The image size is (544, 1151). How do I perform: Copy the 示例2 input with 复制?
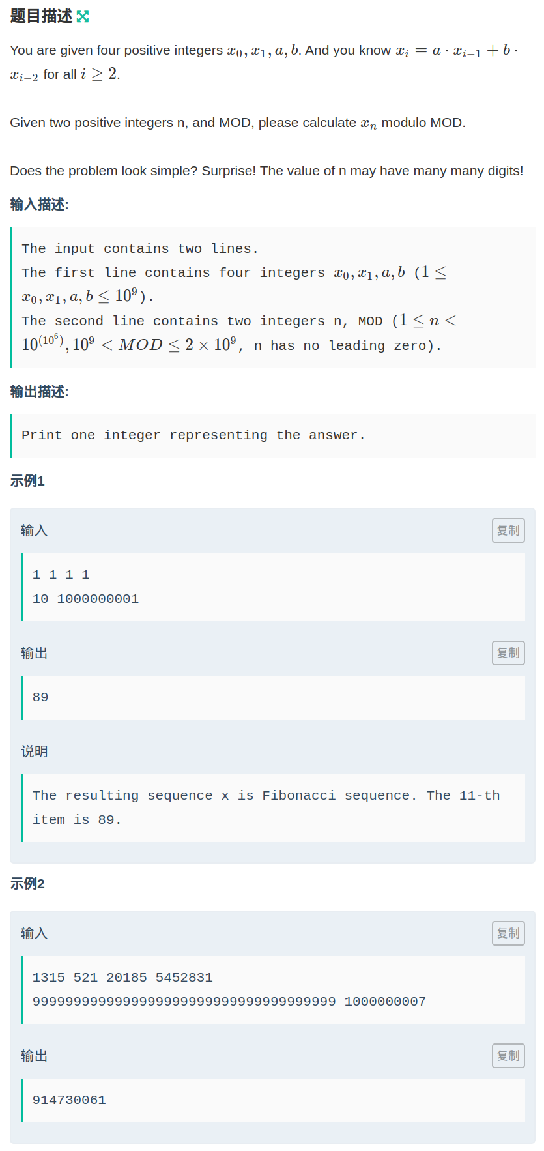508,933
